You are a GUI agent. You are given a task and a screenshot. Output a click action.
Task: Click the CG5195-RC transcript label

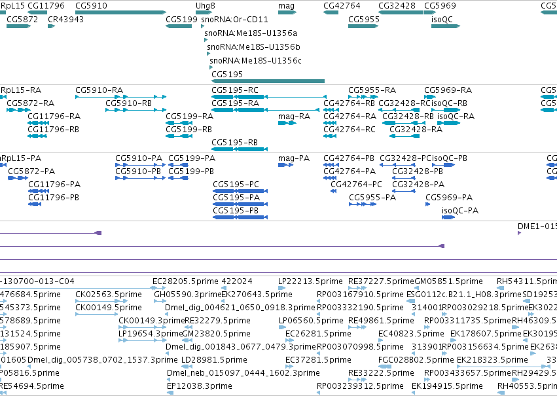pyautogui.click(x=235, y=90)
